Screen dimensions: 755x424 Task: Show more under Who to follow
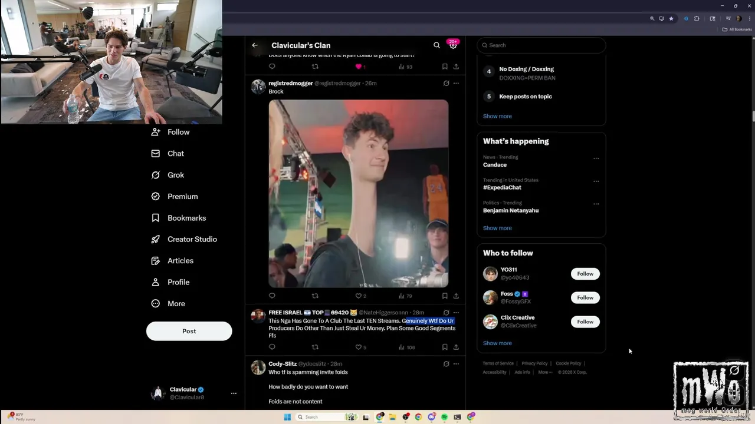[x=497, y=343]
